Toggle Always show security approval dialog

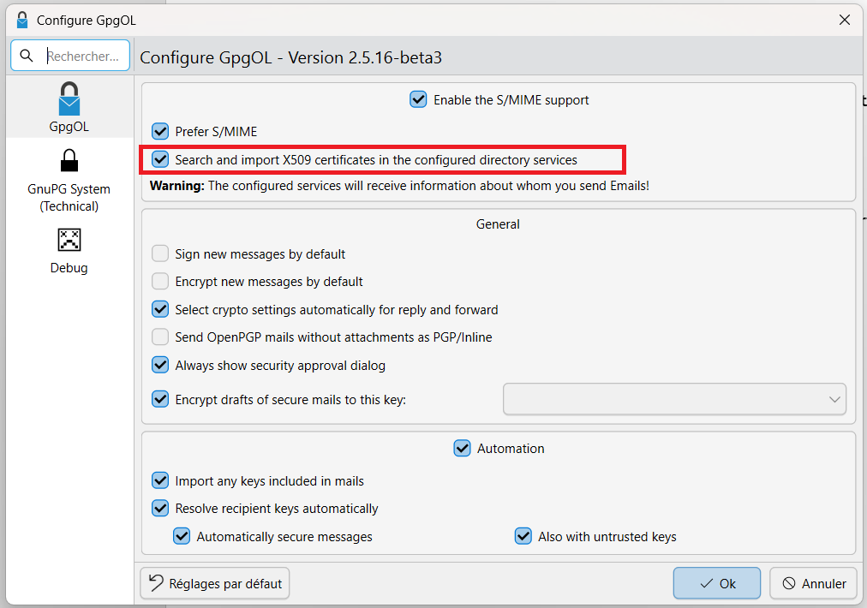click(160, 366)
